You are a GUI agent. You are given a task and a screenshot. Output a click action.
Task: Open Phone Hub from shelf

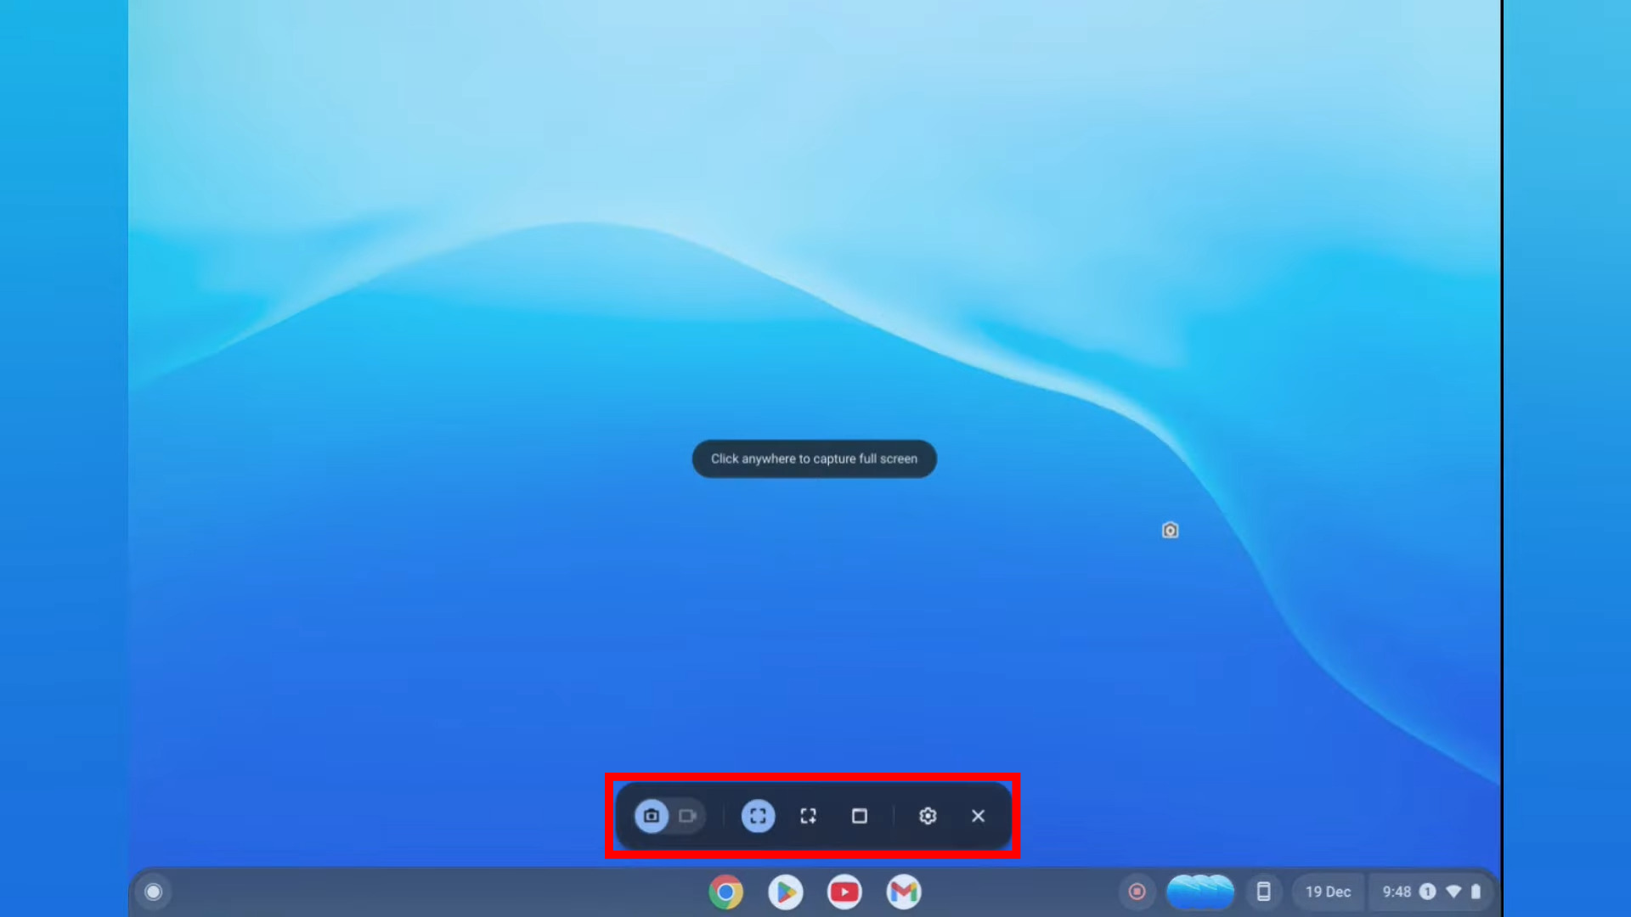(x=1263, y=892)
